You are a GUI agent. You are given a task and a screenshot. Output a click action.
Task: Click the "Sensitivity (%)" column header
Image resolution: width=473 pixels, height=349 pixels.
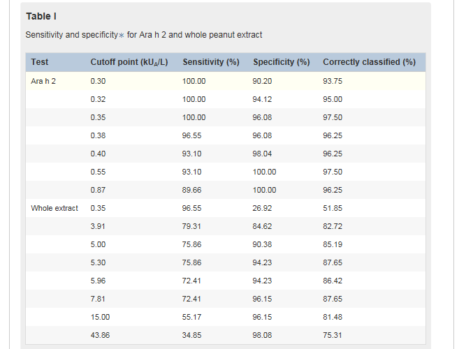click(x=211, y=62)
